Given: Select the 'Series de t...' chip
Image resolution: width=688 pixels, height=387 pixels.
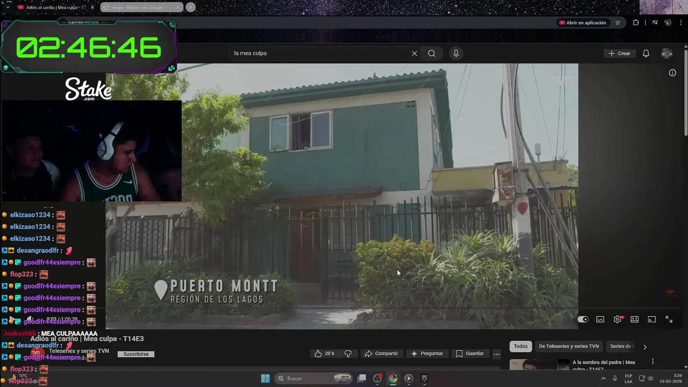Looking at the screenshot, I should [622, 346].
